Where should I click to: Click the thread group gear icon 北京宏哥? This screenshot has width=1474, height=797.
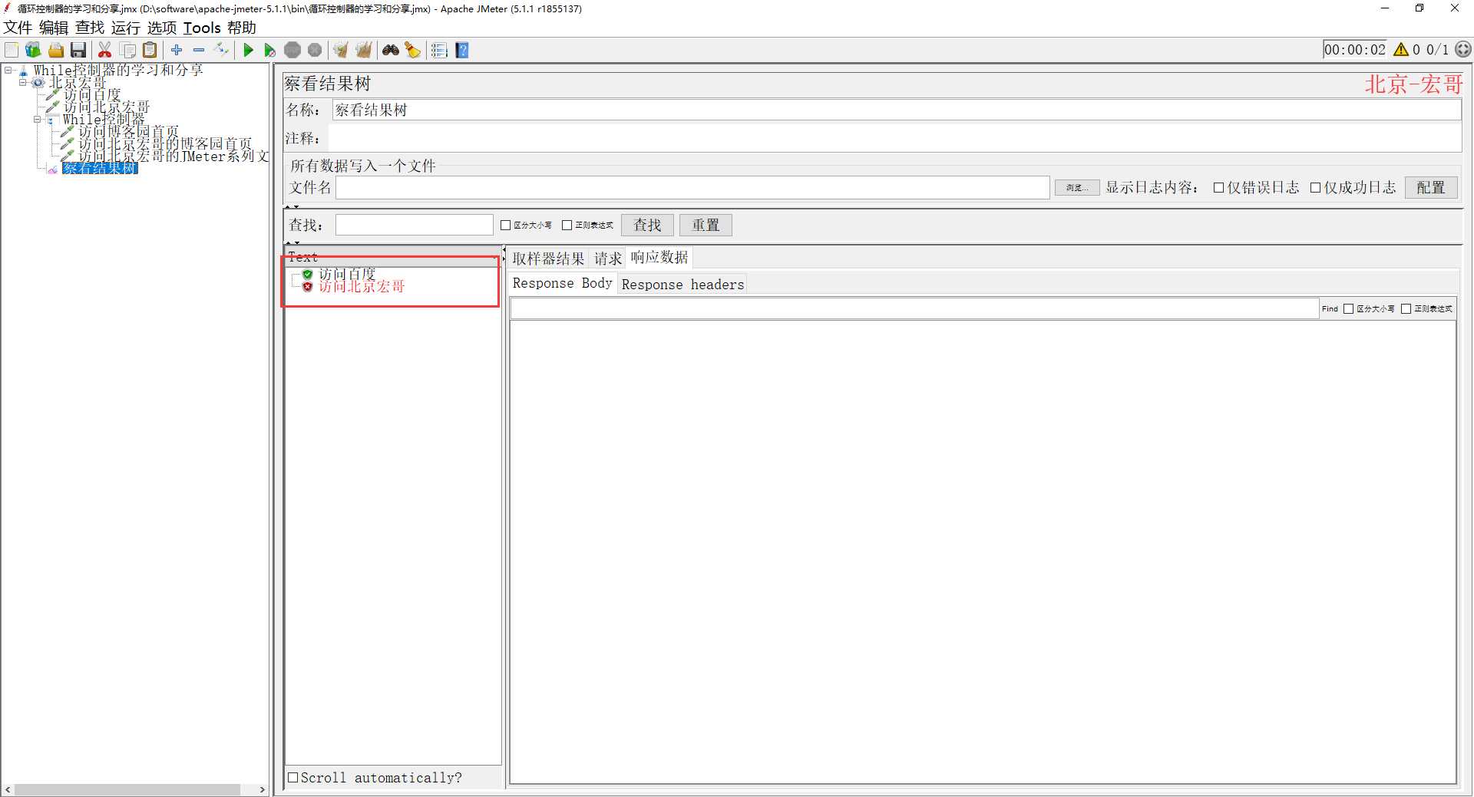tap(38, 83)
